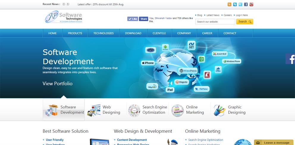295x145 pixels.
Task: Open the CONTACT menu
Action: point(230,33)
